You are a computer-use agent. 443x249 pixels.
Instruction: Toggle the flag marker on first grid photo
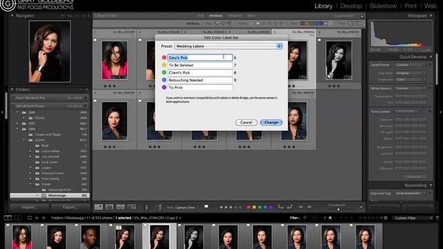(x=96, y=40)
